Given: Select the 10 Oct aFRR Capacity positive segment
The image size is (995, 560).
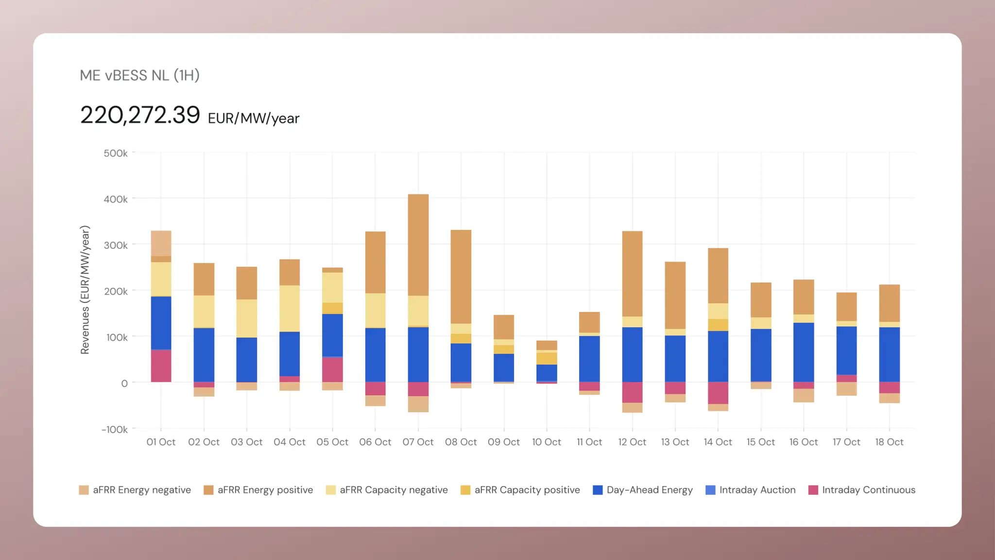Looking at the screenshot, I should pyautogui.click(x=547, y=359).
